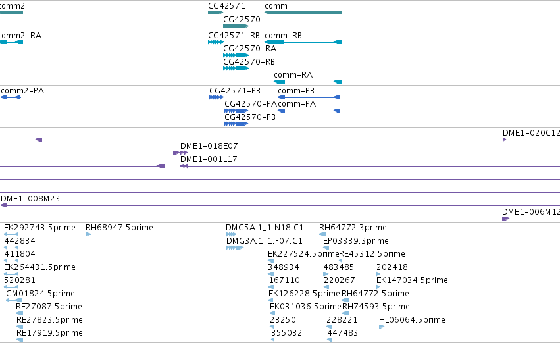The width and height of the screenshot is (560, 343).
Task: Open BAC clone DME1-001L17 label
Action: [209, 159]
